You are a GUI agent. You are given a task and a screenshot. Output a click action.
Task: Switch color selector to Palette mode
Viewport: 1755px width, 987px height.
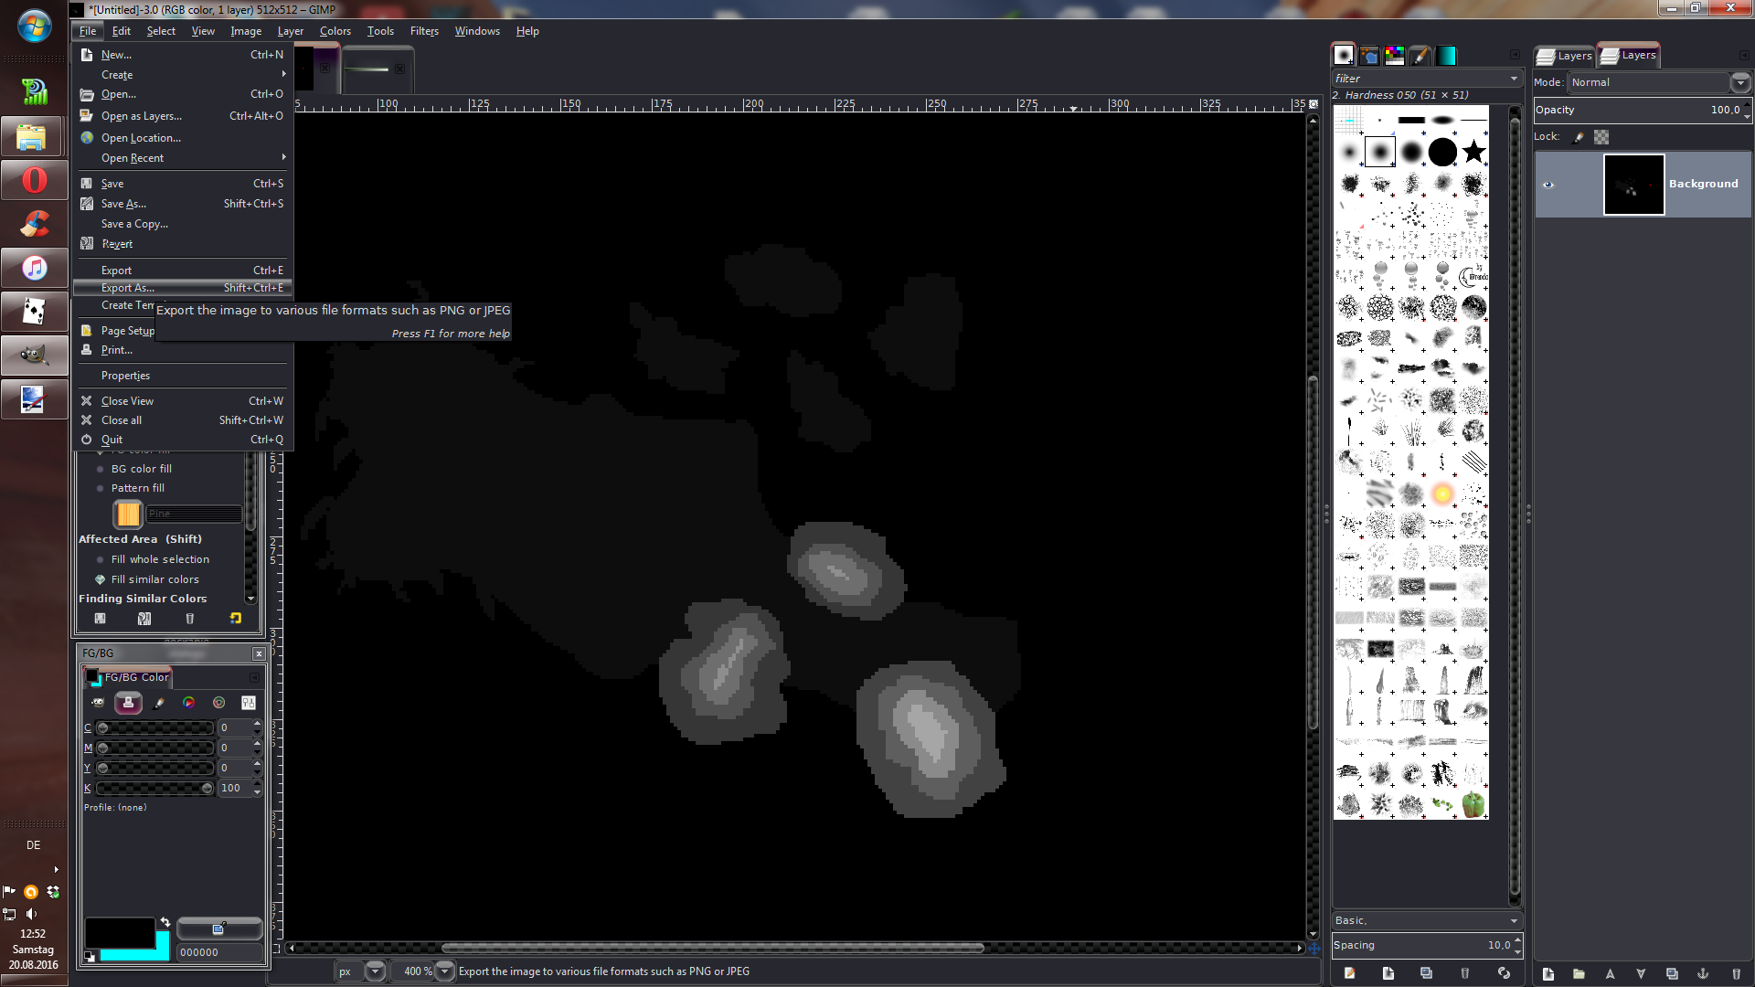[218, 703]
